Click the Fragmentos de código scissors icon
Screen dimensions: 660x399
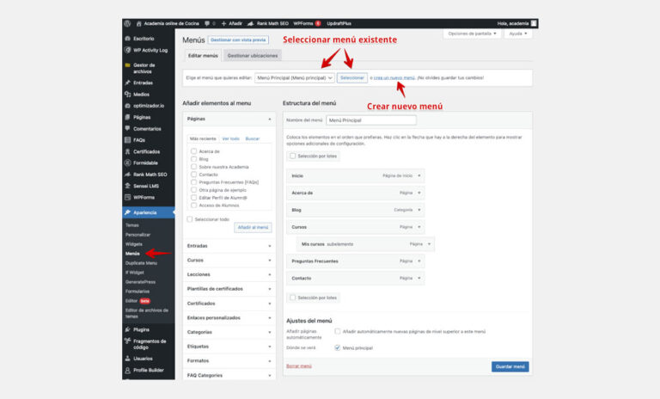pyautogui.click(x=127, y=341)
